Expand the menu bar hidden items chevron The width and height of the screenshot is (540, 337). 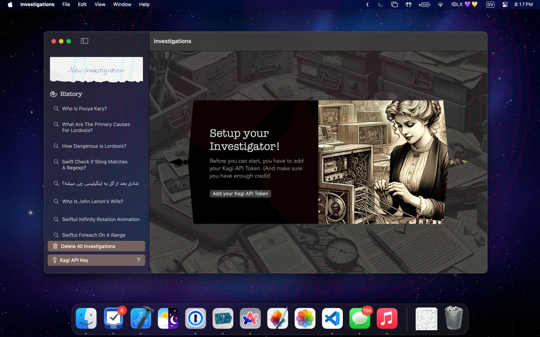[368, 5]
